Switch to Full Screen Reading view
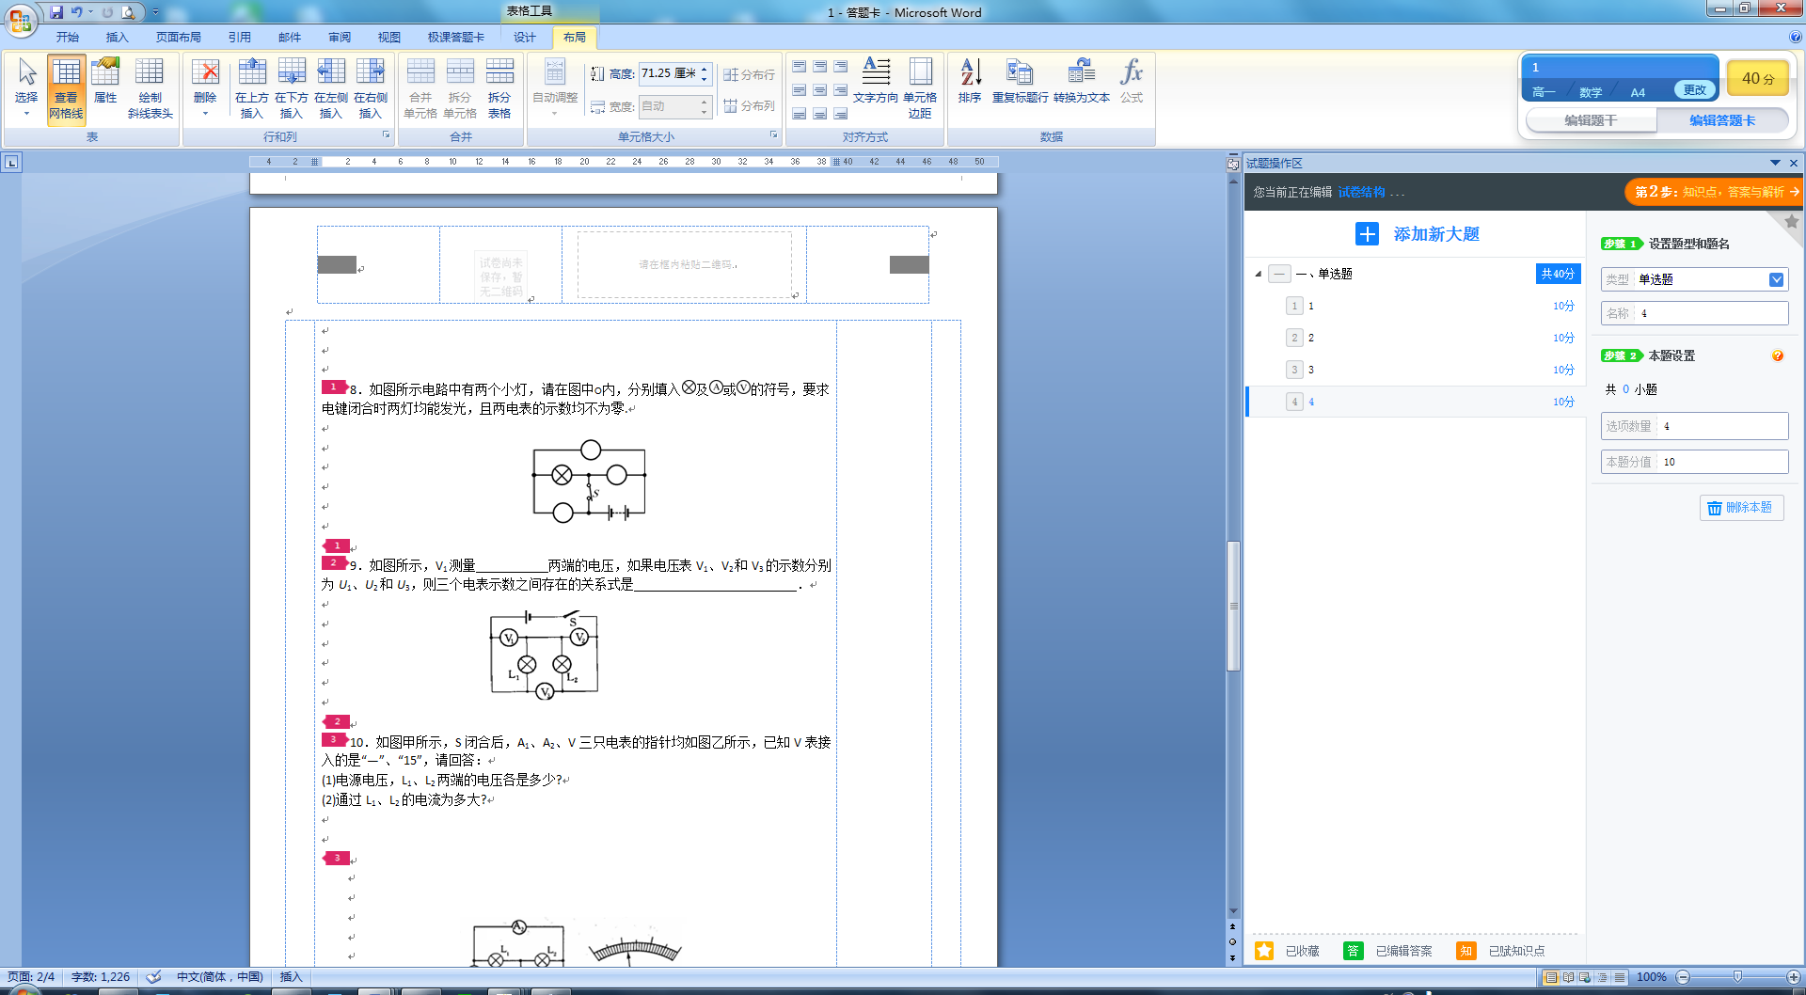This screenshot has width=1806, height=995. [1568, 977]
